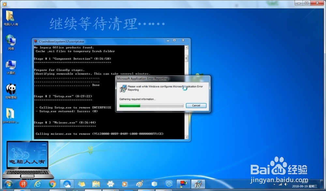The image size is (326, 191).
Task: Click the "Calling msiexec.exe to remove" line
Action: pos(99,134)
